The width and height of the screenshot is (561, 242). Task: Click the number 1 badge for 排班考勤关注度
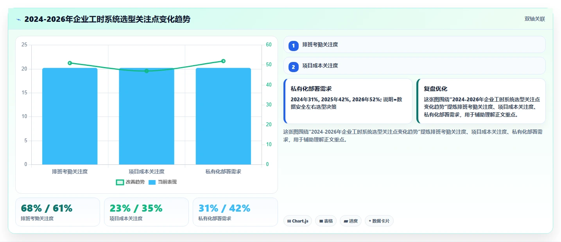293,46
